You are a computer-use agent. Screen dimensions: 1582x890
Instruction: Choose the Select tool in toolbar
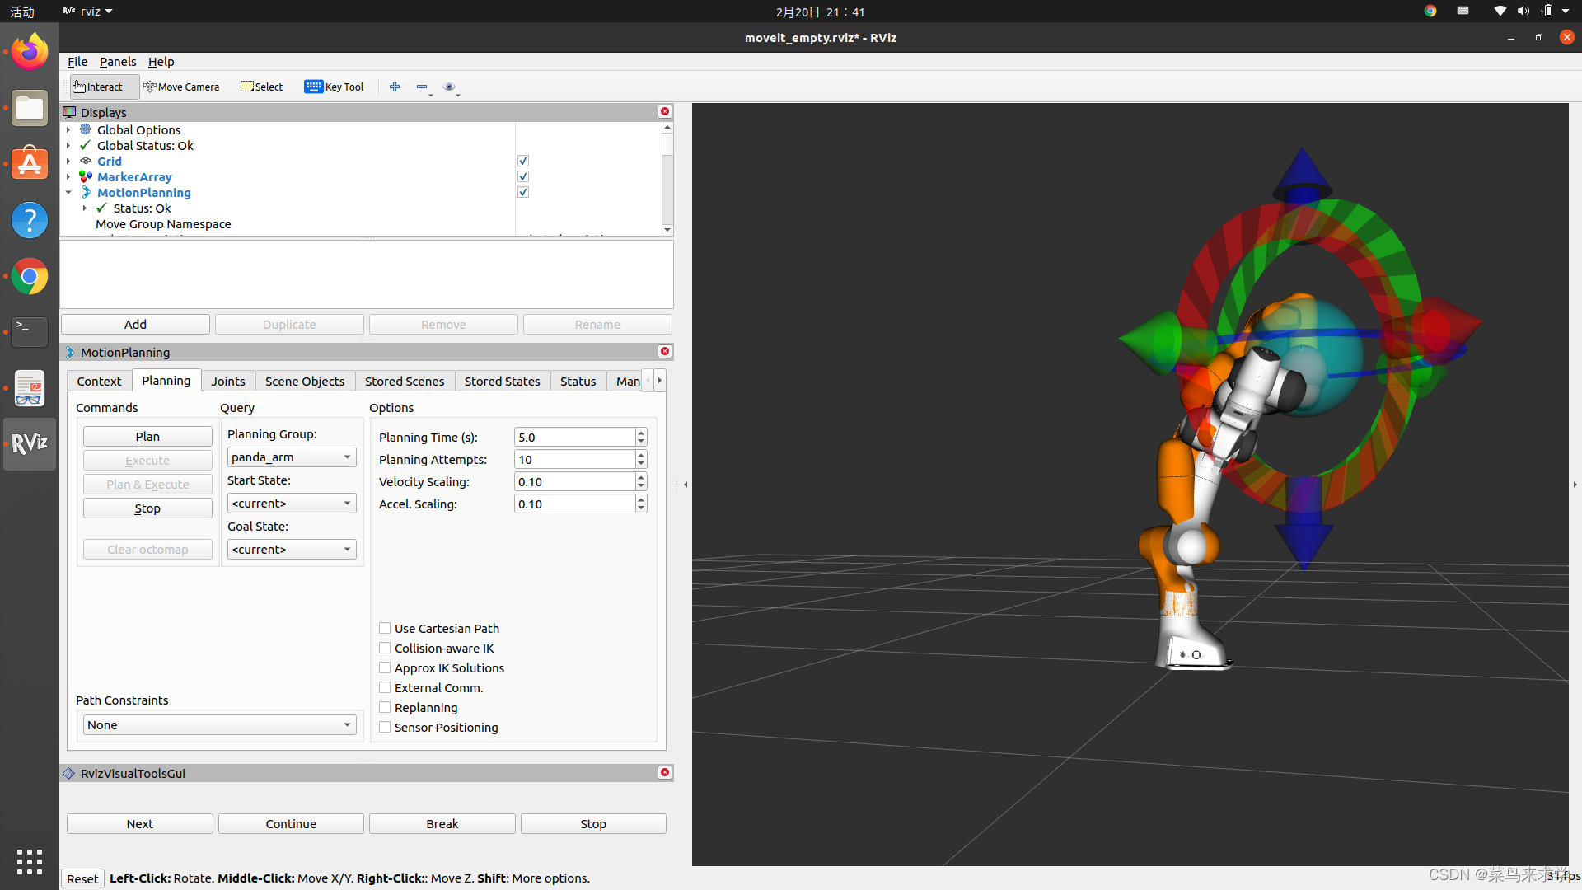click(261, 87)
